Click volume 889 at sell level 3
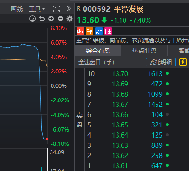 157,145
